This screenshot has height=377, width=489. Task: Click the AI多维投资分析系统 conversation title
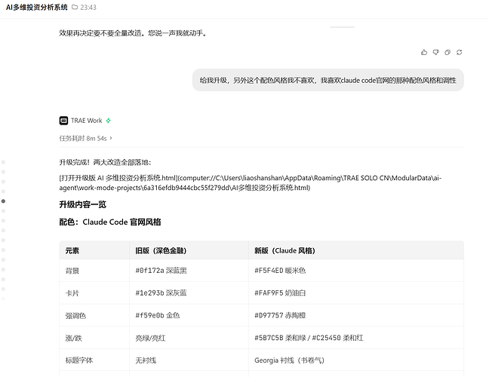37,8
